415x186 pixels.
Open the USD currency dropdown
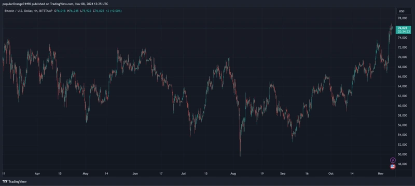(402, 11)
